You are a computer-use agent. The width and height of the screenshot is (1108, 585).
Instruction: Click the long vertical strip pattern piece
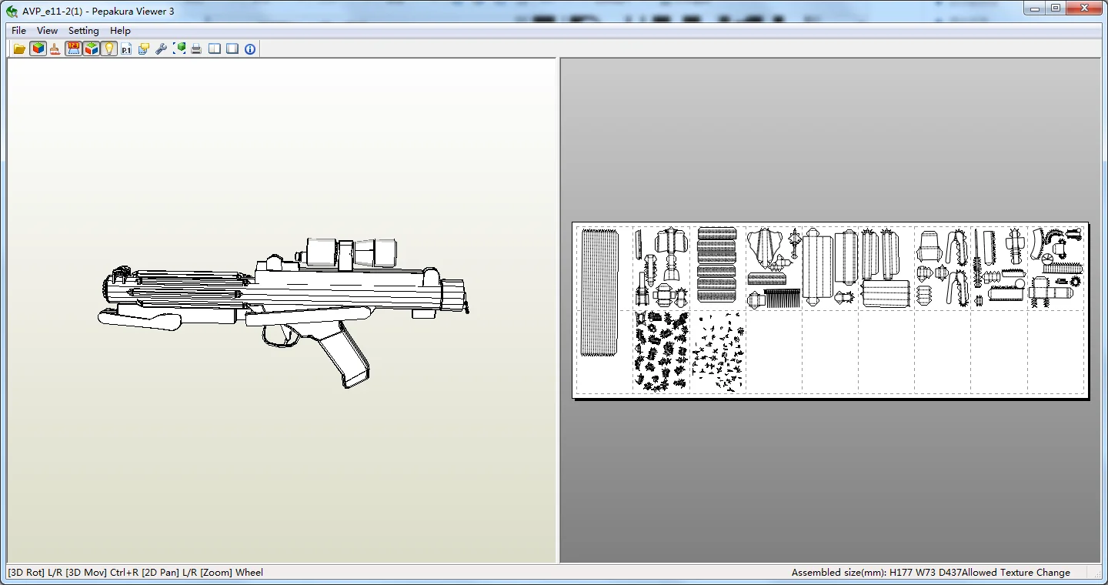599,292
